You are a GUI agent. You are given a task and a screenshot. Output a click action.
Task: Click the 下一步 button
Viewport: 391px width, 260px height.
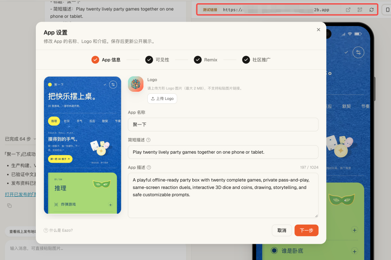[x=307, y=230]
